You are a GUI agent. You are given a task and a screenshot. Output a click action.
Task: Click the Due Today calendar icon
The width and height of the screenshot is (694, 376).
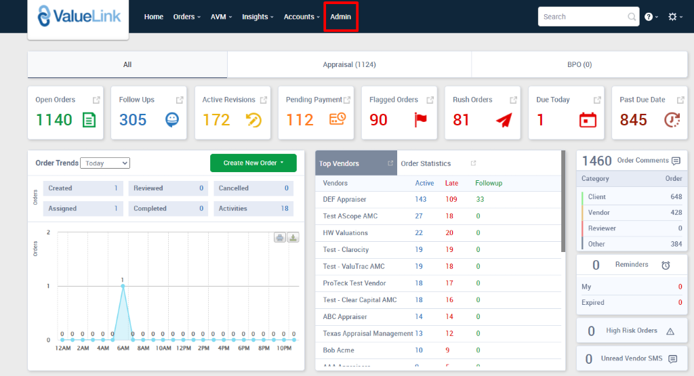pos(588,120)
